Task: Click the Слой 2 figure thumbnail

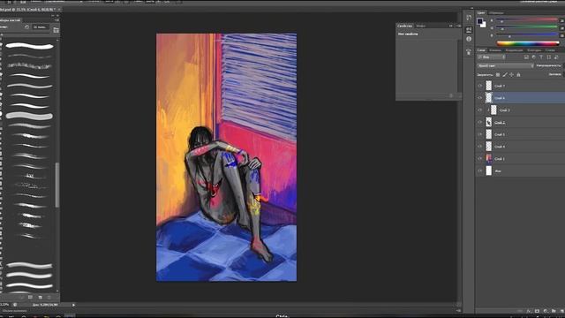Action: click(x=488, y=122)
